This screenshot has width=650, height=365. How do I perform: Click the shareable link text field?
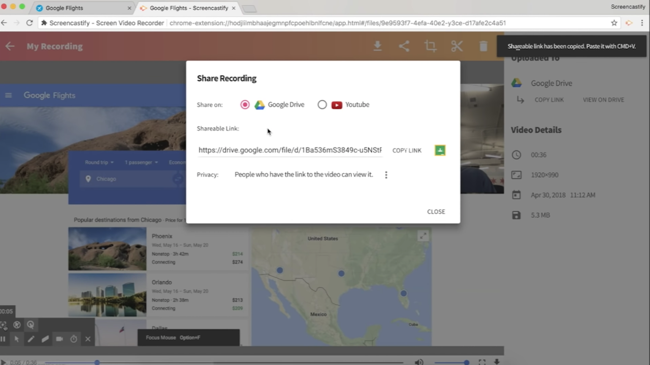289,150
